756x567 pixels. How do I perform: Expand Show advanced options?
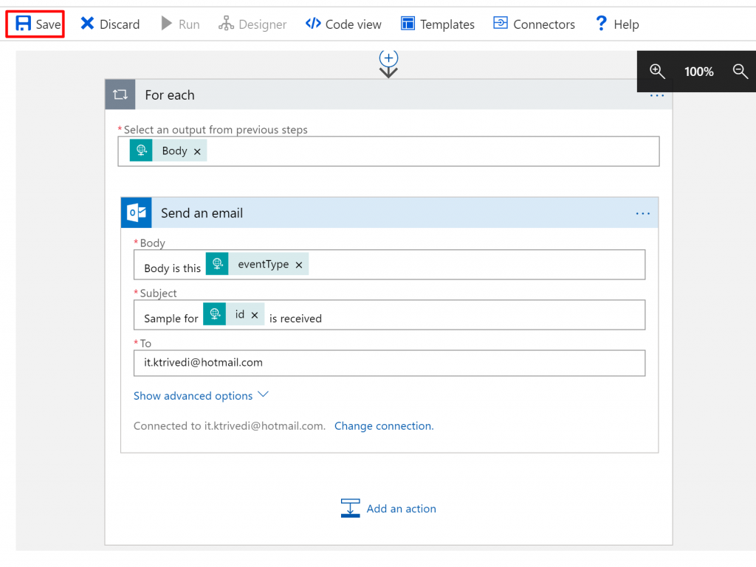(x=201, y=396)
